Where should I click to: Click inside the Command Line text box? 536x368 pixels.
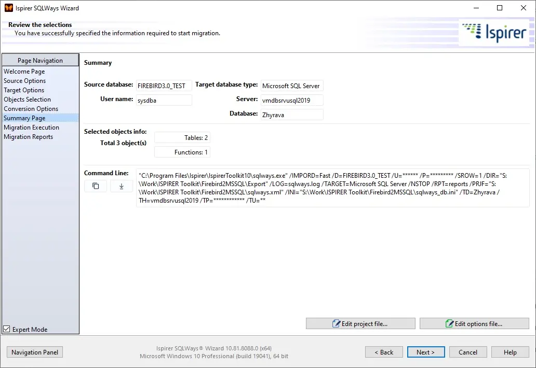pyautogui.click(x=332, y=188)
